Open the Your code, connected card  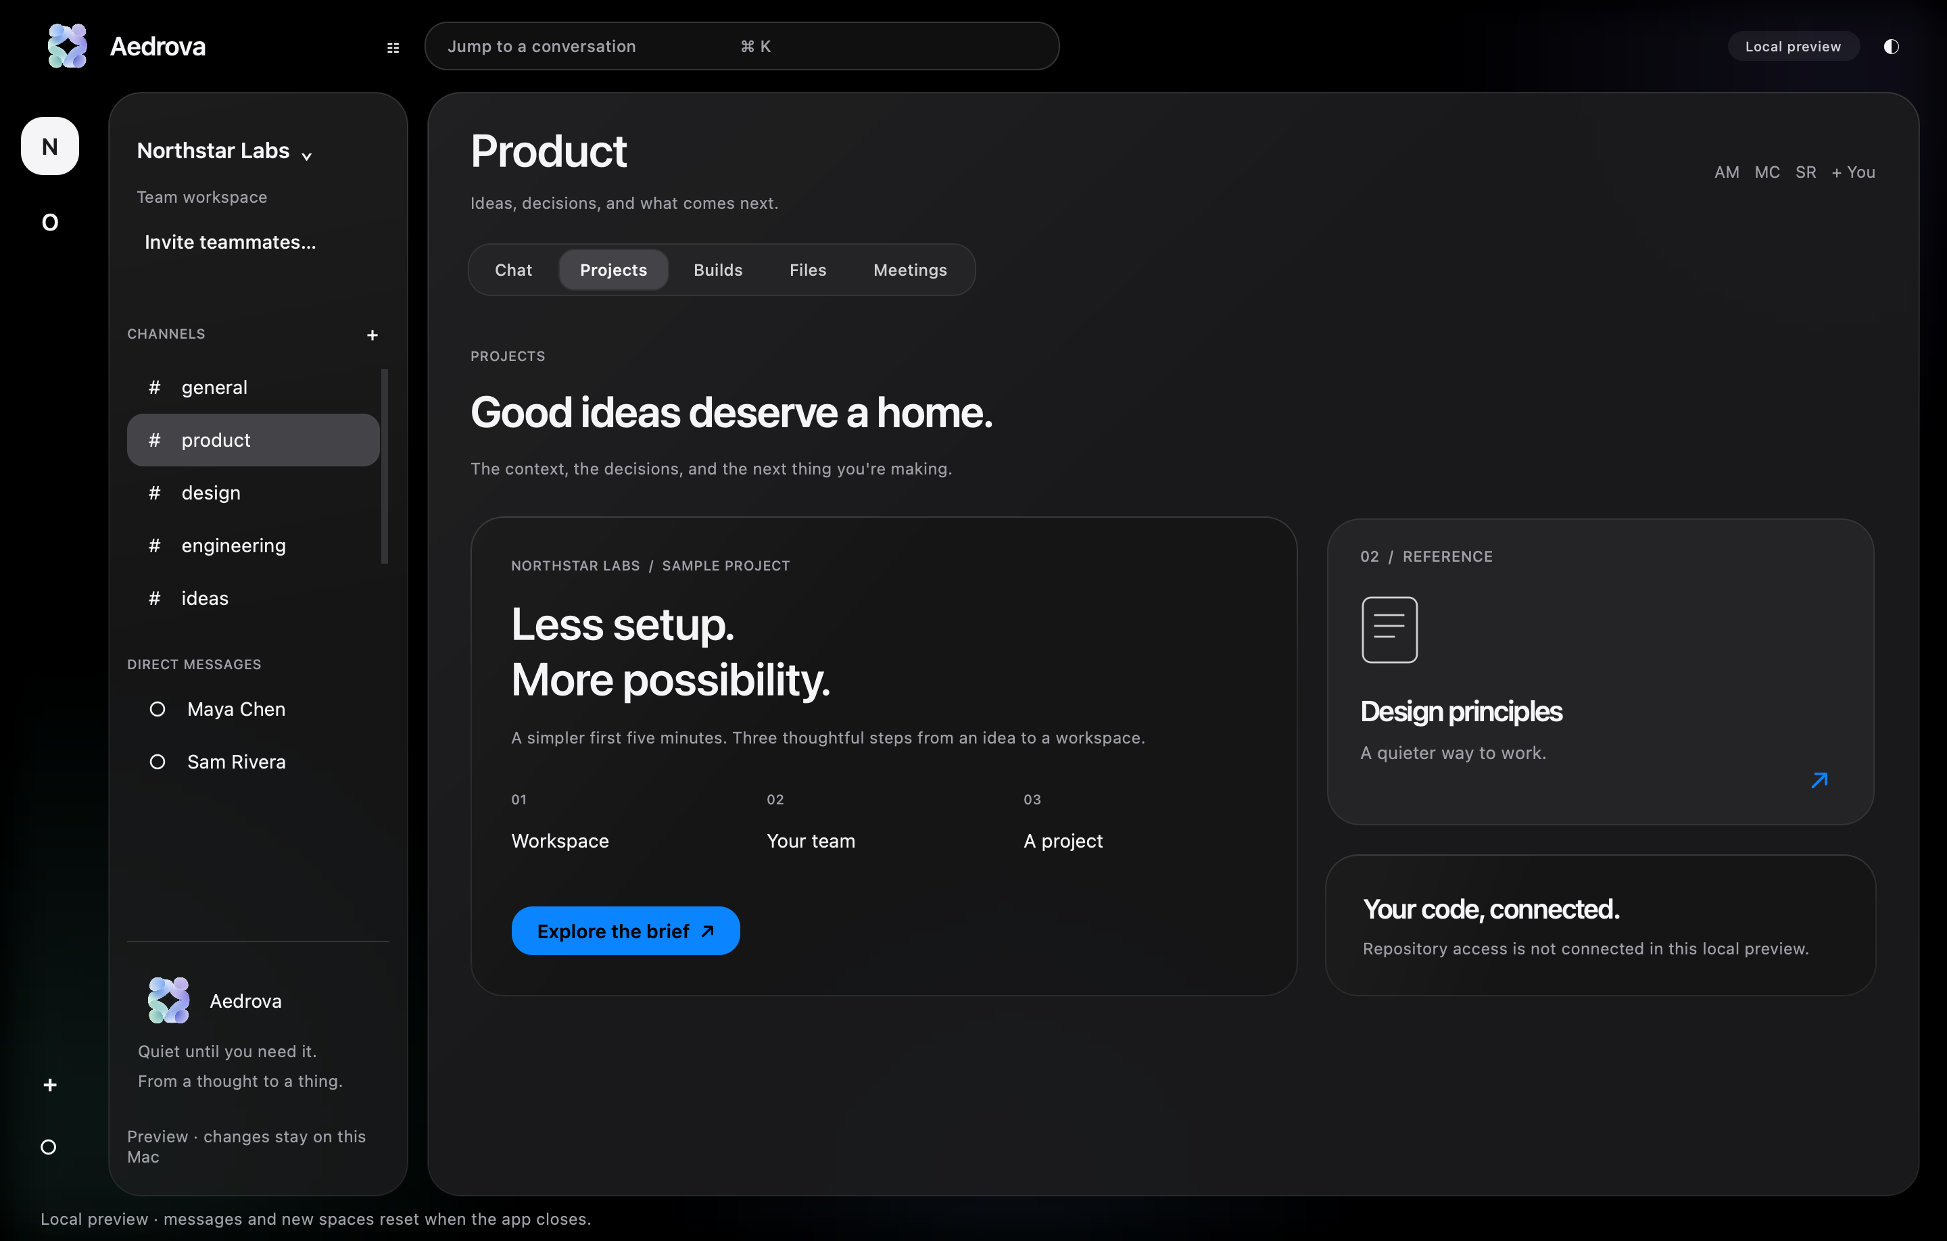click(1600, 925)
